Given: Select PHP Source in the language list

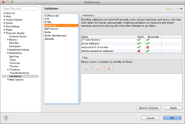Looking at the screenshot, I should pyautogui.click(x=62, y=29).
